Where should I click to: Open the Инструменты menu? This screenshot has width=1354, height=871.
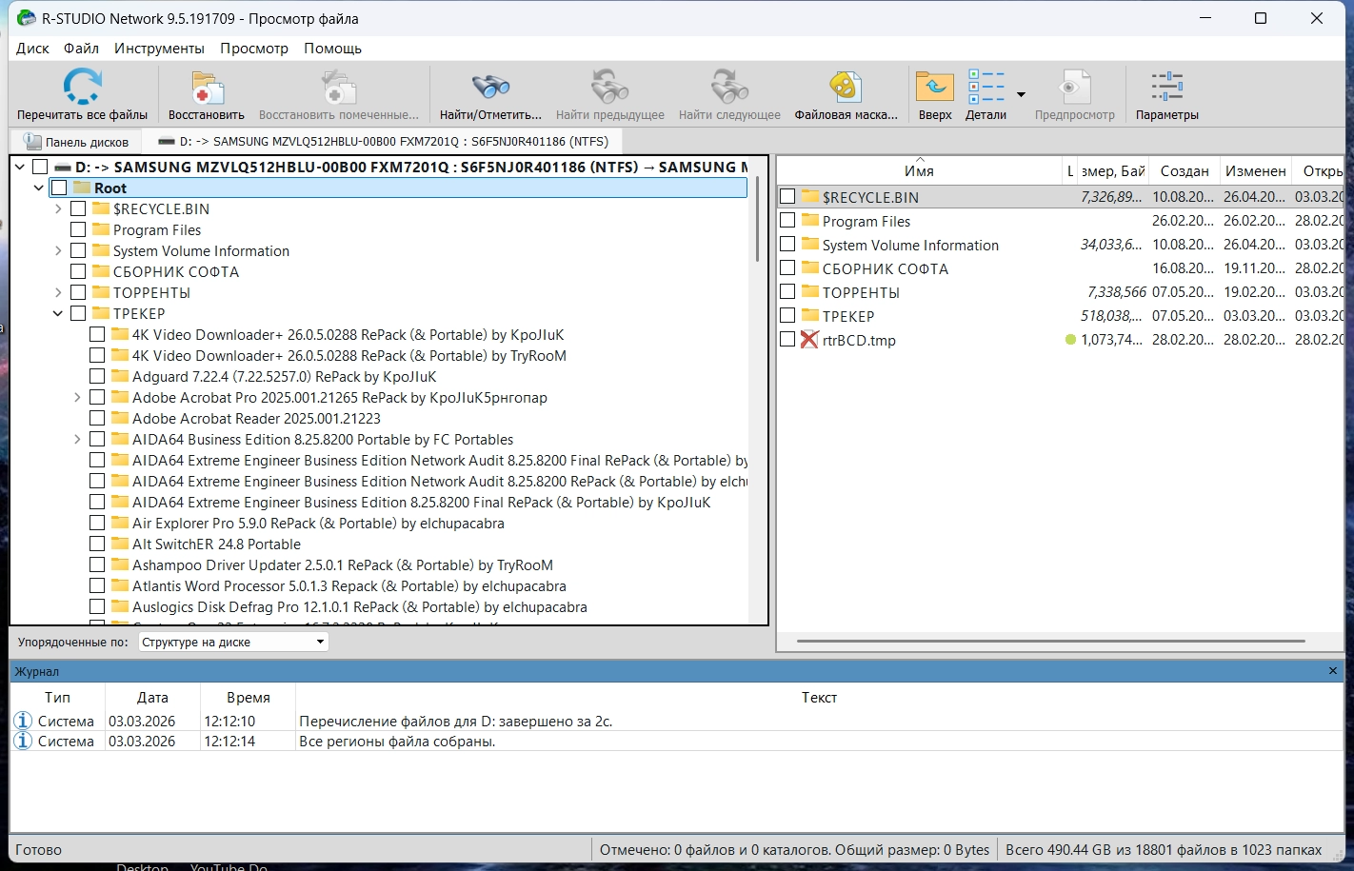159,48
